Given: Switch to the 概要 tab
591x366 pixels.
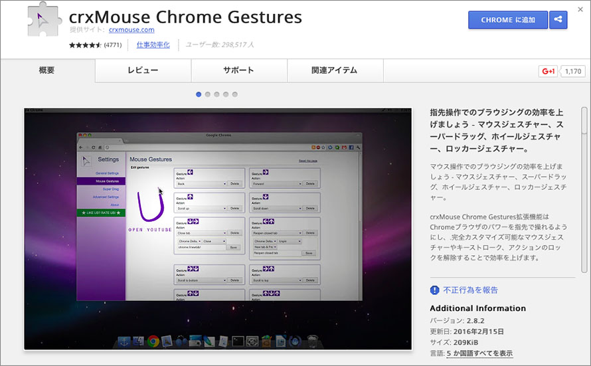Looking at the screenshot, I should [48, 70].
